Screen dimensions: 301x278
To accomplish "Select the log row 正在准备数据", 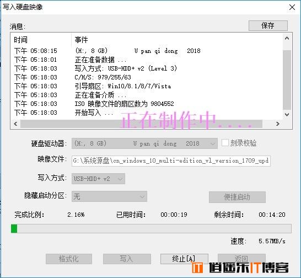I will pyautogui.click(x=147, y=60).
